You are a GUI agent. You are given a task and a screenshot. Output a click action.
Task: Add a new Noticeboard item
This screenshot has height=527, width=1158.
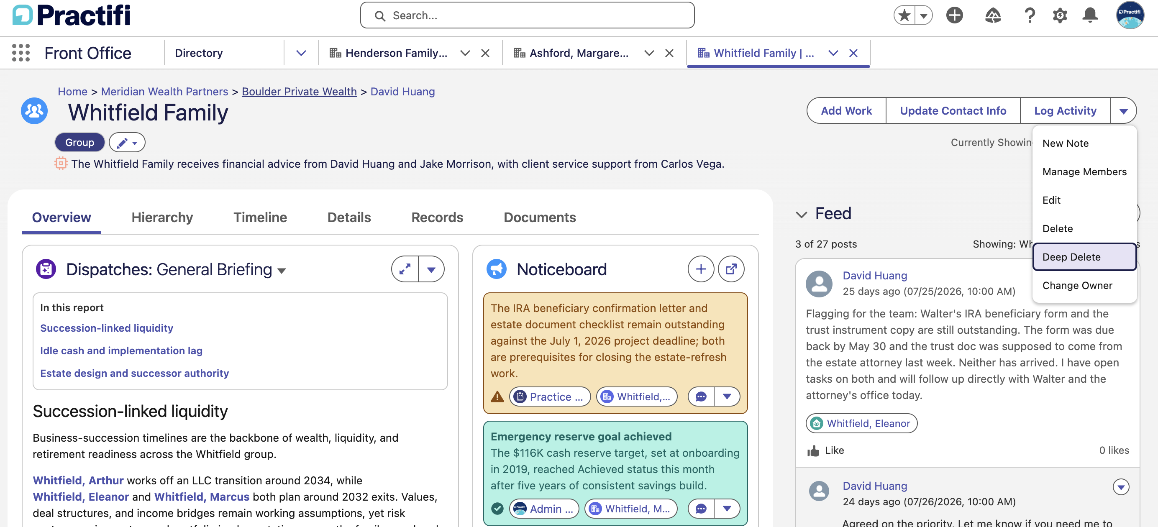coord(700,269)
